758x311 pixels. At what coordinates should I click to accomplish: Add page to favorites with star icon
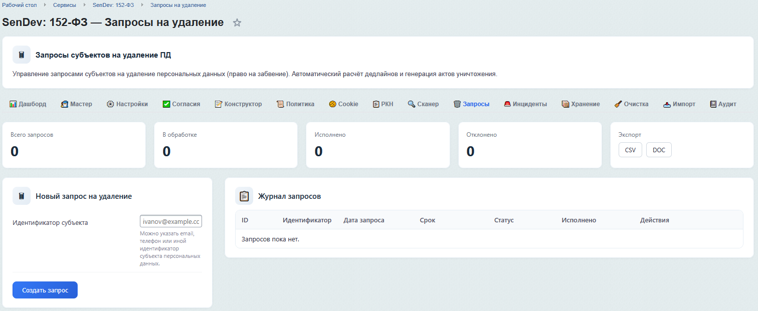(237, 23)
